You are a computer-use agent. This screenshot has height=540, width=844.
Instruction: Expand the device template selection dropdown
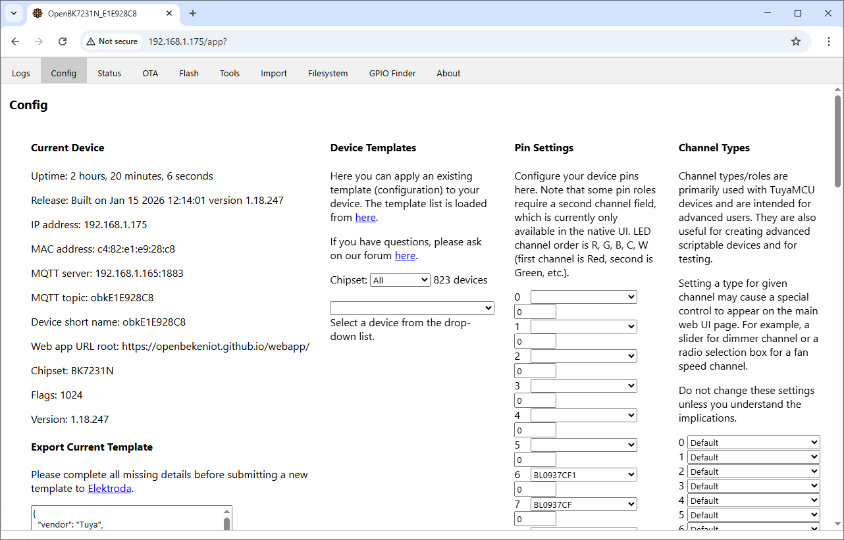(412, 308)
